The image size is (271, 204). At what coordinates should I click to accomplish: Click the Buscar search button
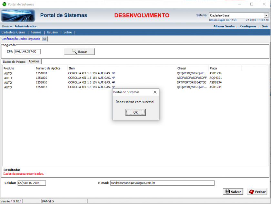[x=79, y=51]
